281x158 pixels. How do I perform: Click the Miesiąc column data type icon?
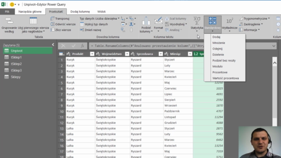[166, 54]
